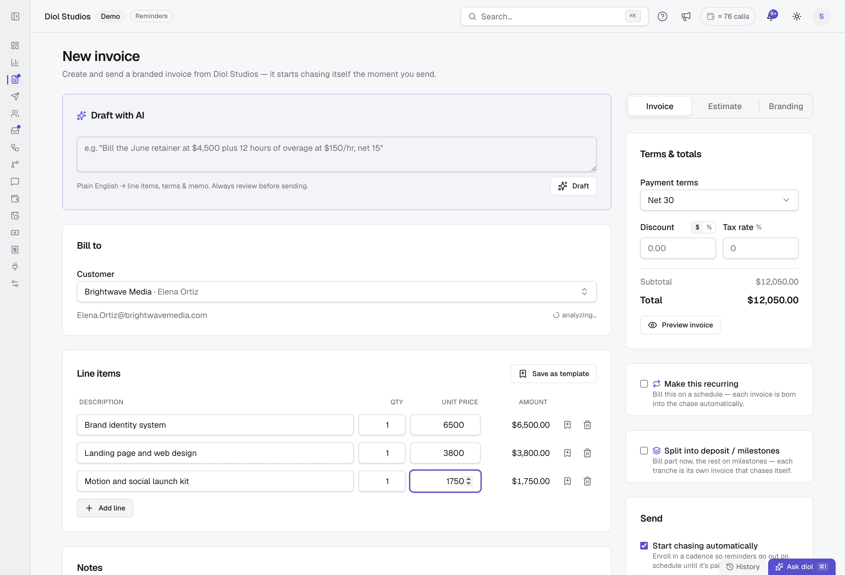The height and width of the screenshot is (575, 845).
Task: Open the git branch icon in sidebar
Action: (15, 165)
